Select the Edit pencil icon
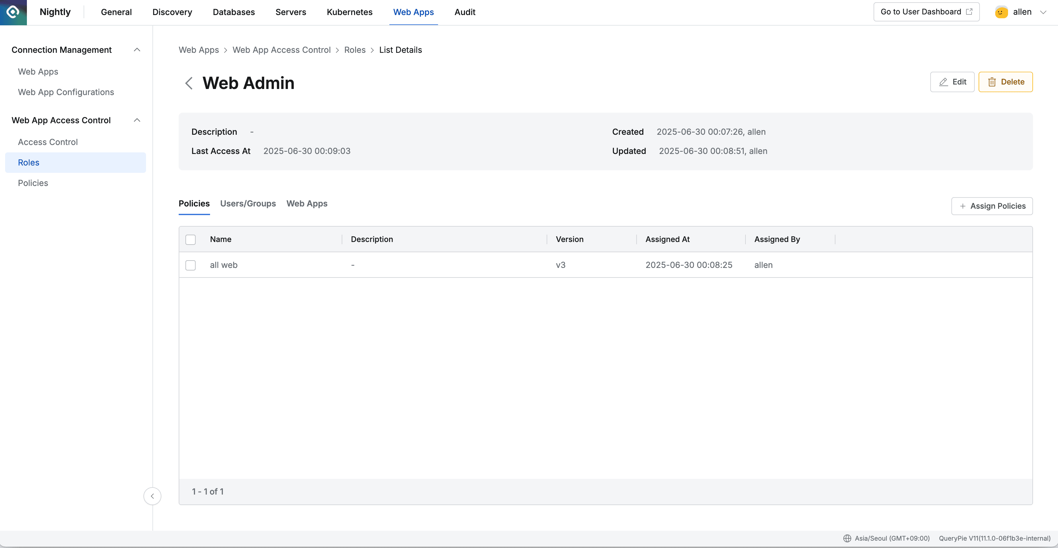The width and height of the screenshot is (1058, 548). pos(943,82)
